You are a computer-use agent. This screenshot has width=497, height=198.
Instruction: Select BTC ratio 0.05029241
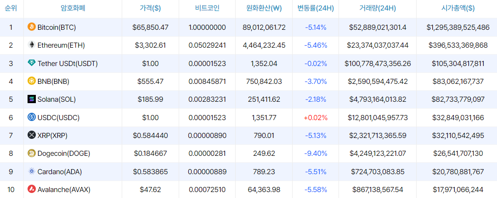[x=207, y=45]
